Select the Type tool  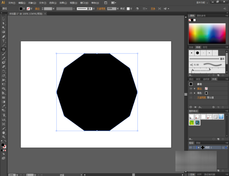point(4,41)
